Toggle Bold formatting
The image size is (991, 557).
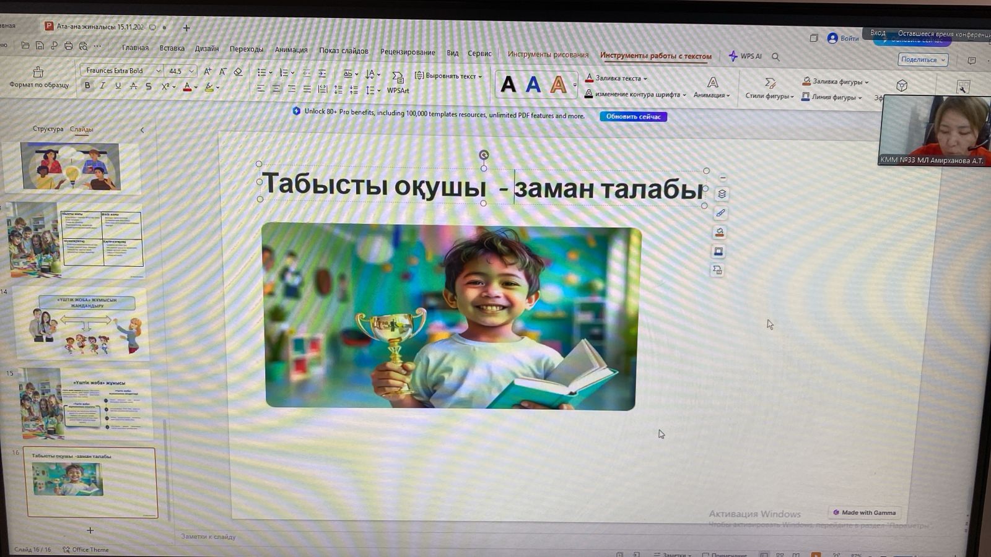[87, 86]
